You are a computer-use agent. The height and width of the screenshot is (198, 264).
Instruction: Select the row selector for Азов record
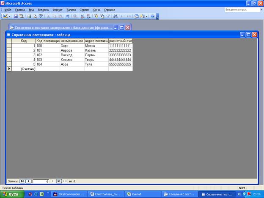[x=9, y=64]
